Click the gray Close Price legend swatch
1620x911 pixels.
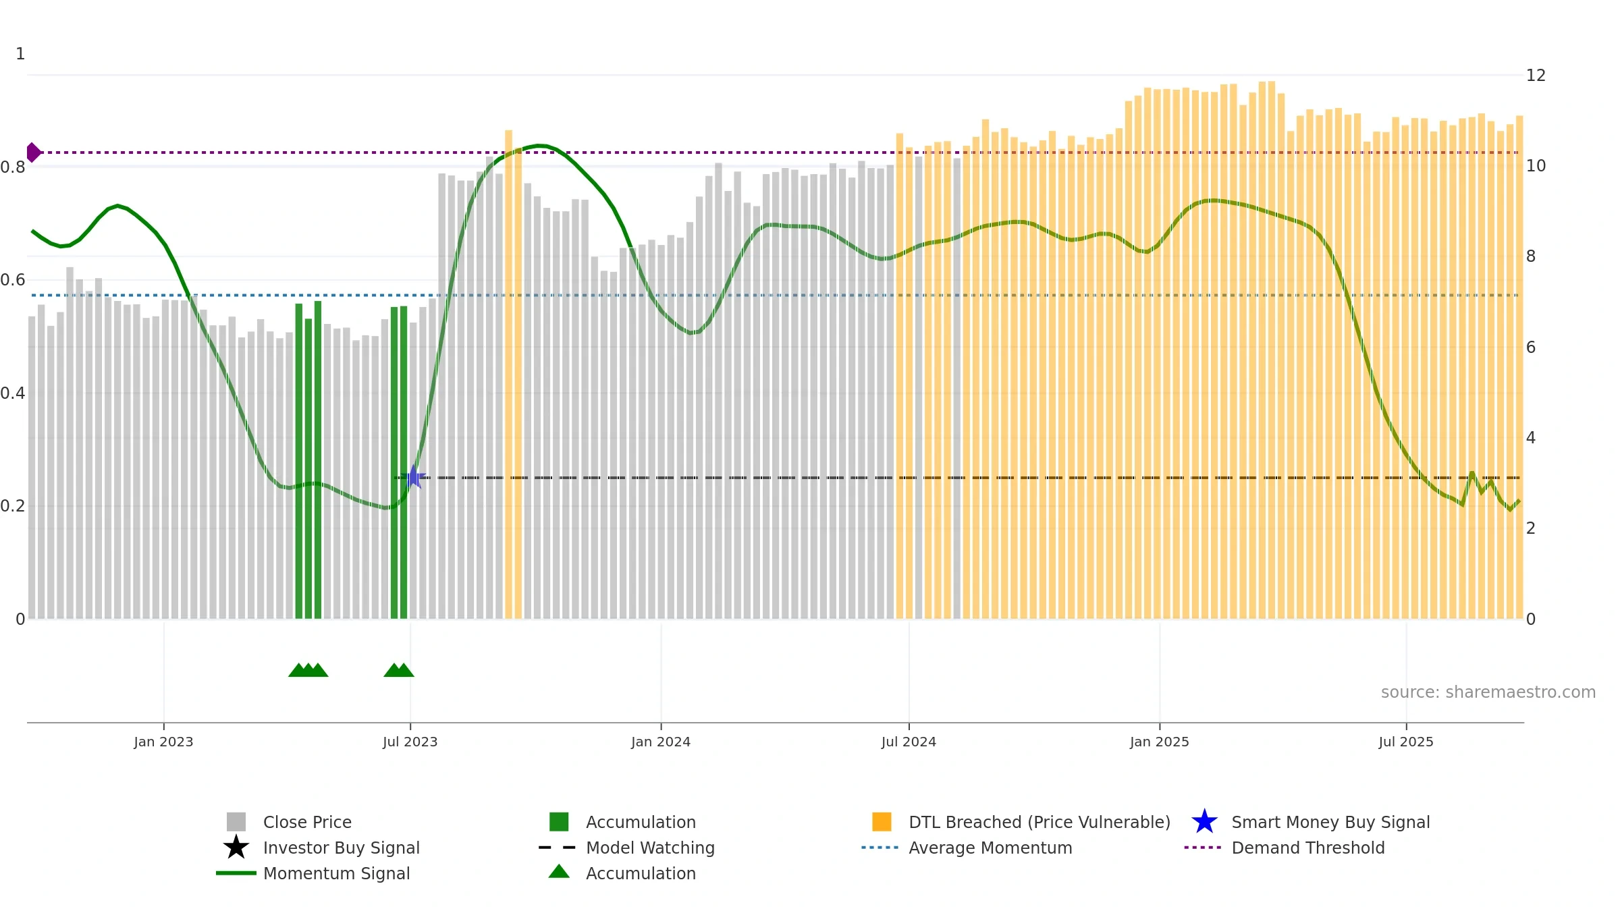click(x=236, y=821)
